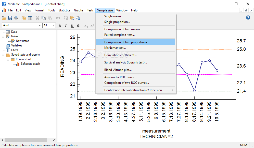Image resolution: width=254 pixels, height=148 pixels.
Task: Click the save to tests and graphs icon
Action: (x=72, y=18)
